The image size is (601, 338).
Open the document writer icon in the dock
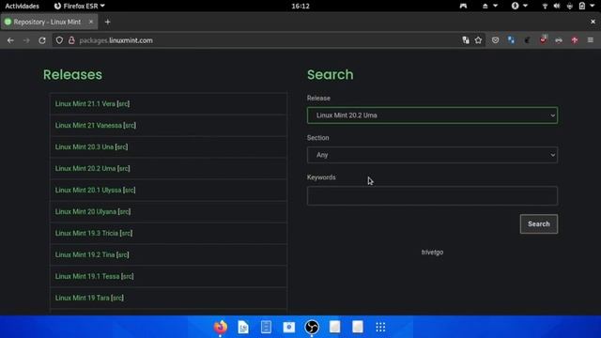click(243, 327)
